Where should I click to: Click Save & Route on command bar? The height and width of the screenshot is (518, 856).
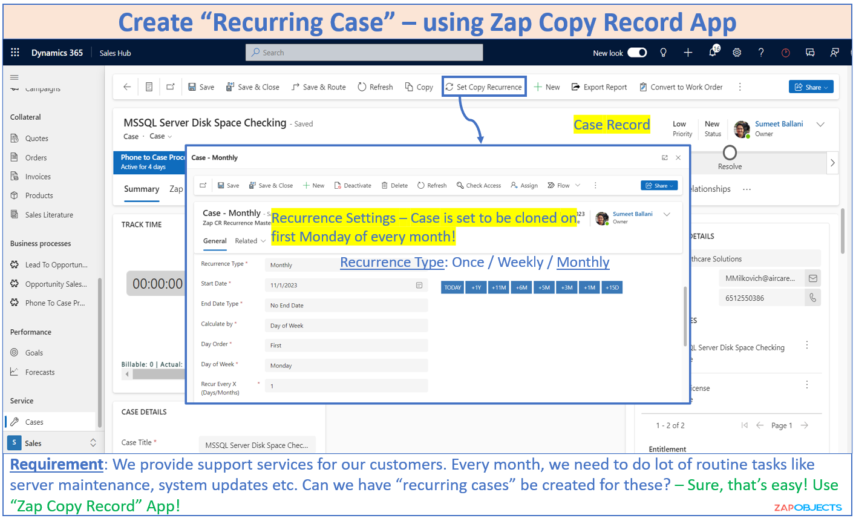coord(318,87)
